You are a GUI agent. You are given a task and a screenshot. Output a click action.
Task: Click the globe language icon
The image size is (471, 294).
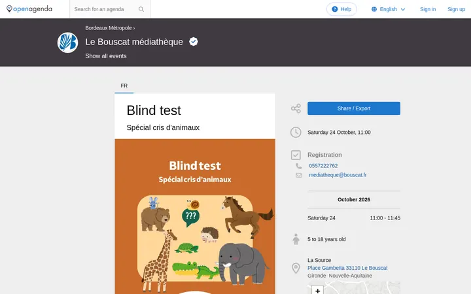click(x=374, y=9)
